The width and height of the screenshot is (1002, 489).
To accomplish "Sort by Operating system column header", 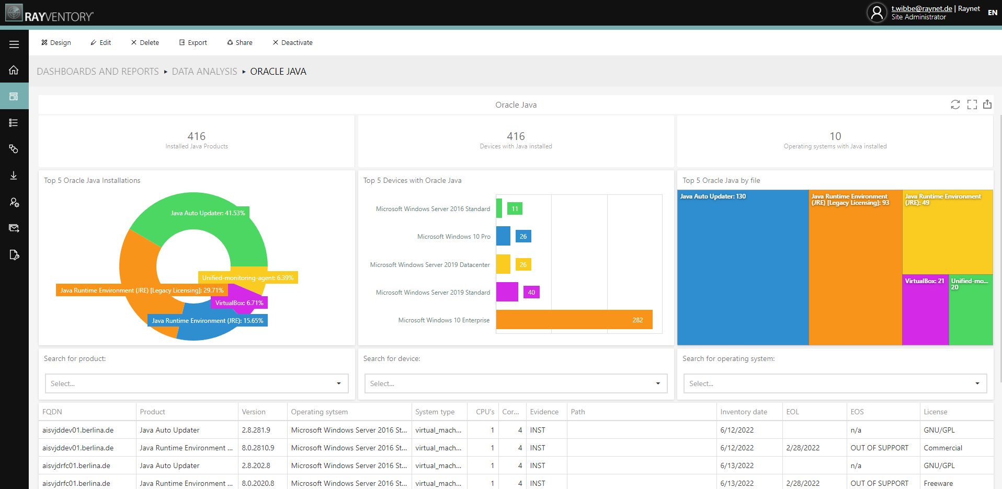I will [x=349, y=412].
